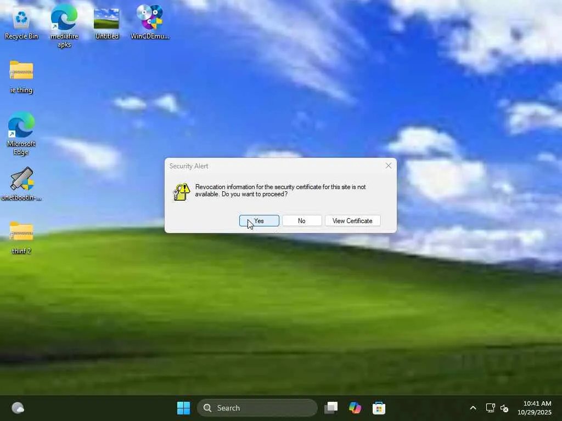Click the security certificate warning padlock icon
The image size is (562, 421).
[181, 192]
